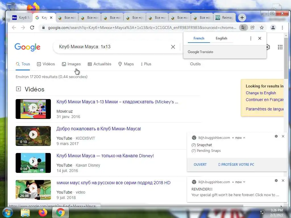Play the 0:14 Канал Disney thumbnail

(x=33, y=163)
